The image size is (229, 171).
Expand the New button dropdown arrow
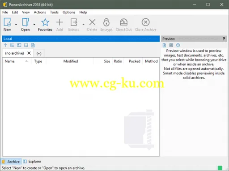[16, 24]
